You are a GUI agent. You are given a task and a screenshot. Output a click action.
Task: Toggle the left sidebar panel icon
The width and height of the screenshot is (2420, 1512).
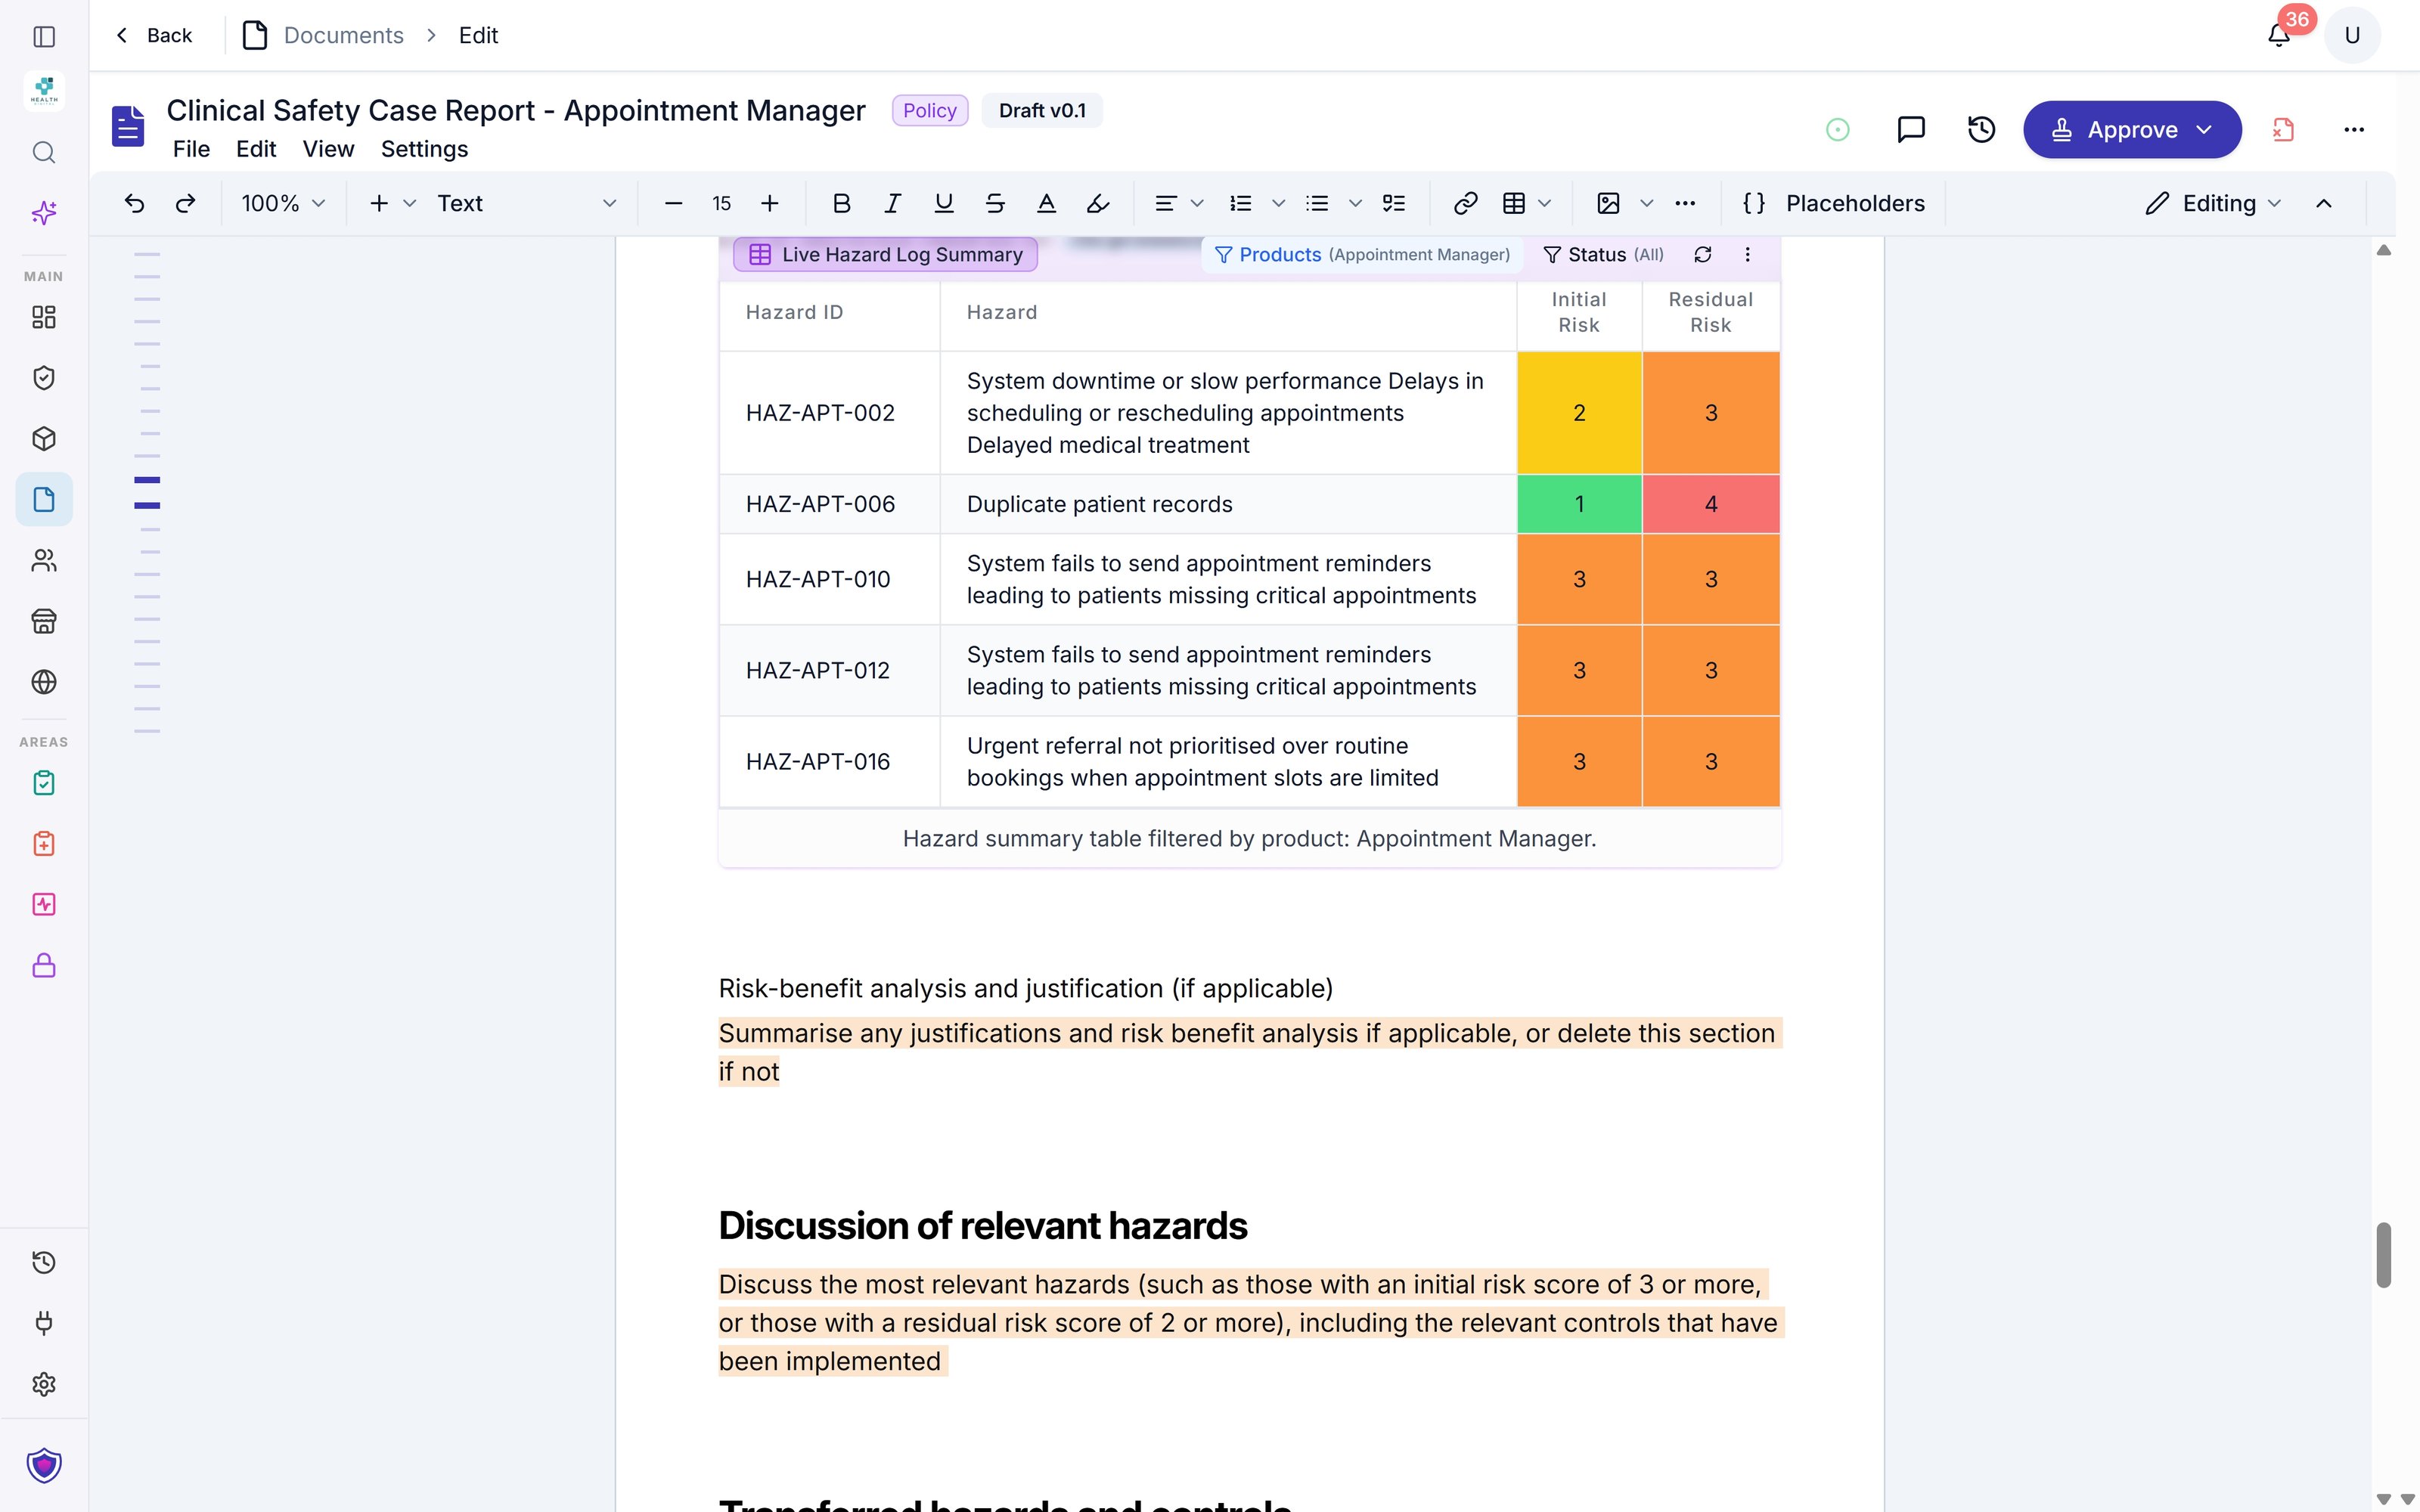[x=44, y=36]
